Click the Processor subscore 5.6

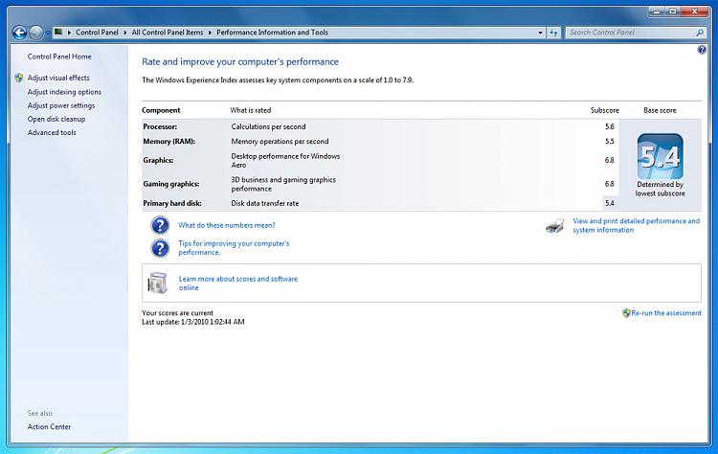pos(609,126)
